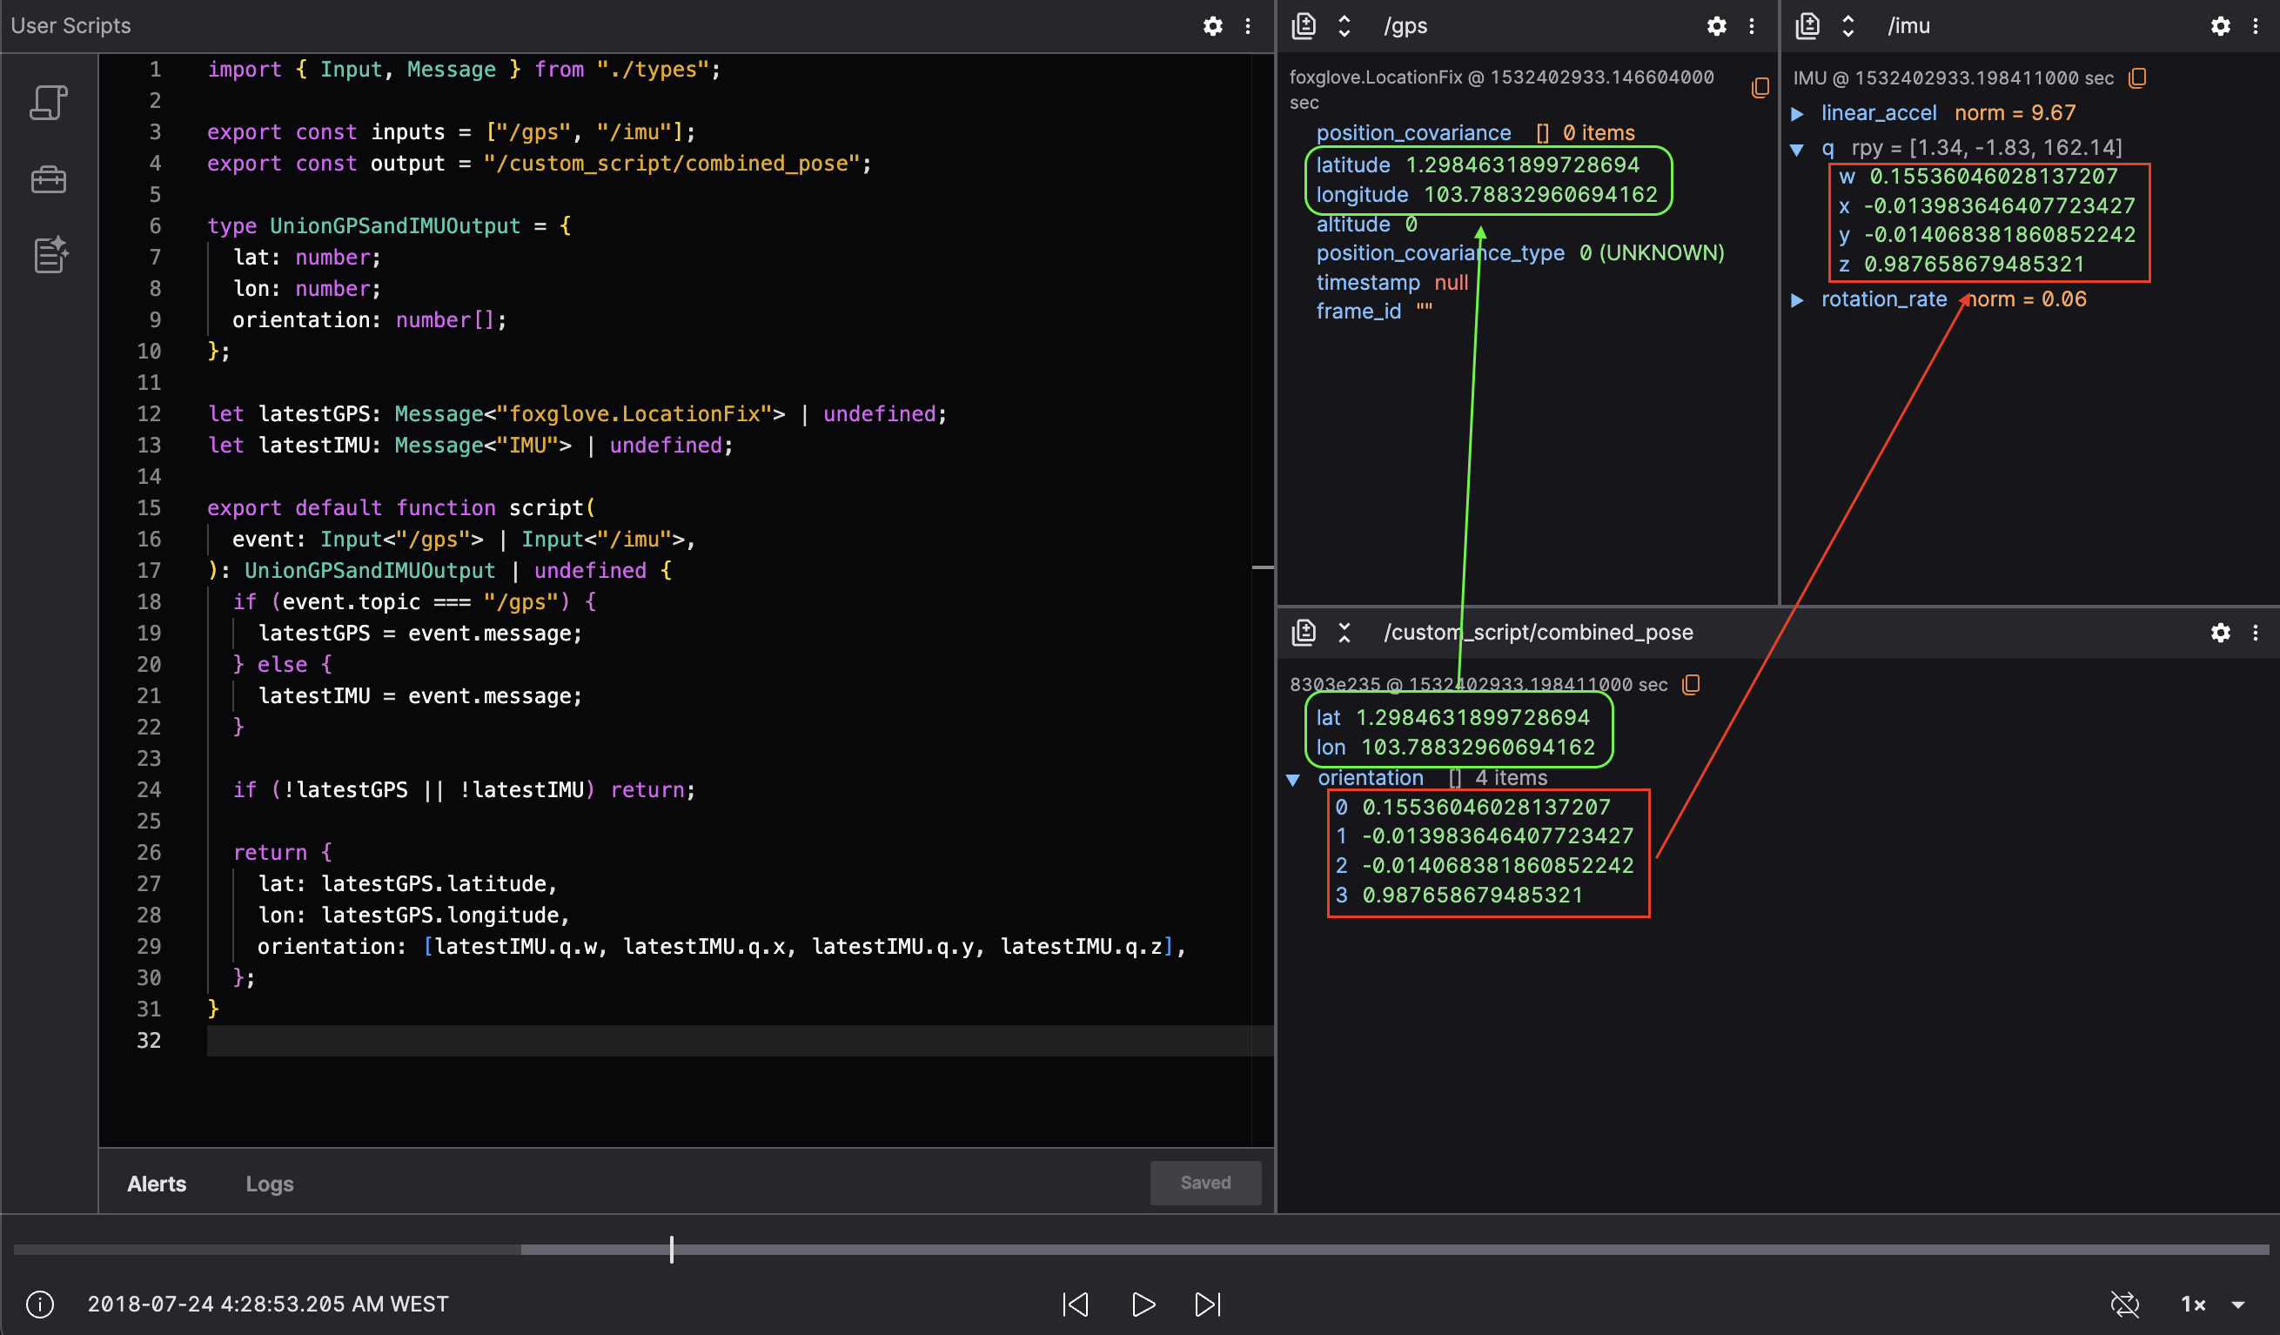This screenshot has height=1335, width=2280.
Task: Open User Scripts panel more-options menu
Action: point(1248,26)
